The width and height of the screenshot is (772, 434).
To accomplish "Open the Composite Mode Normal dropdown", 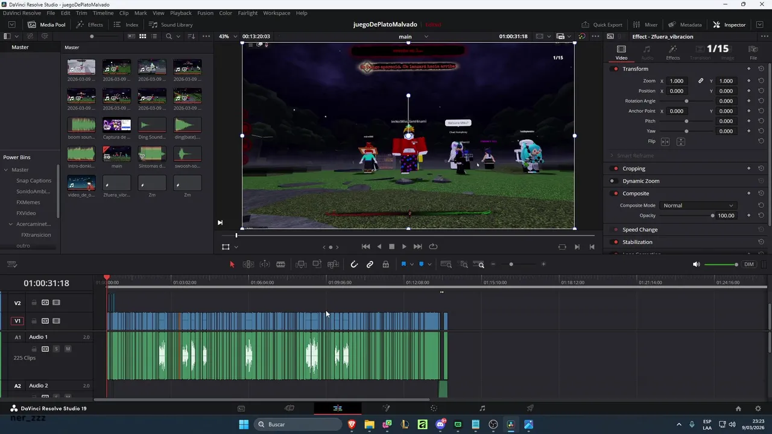I will coord(698,206).
